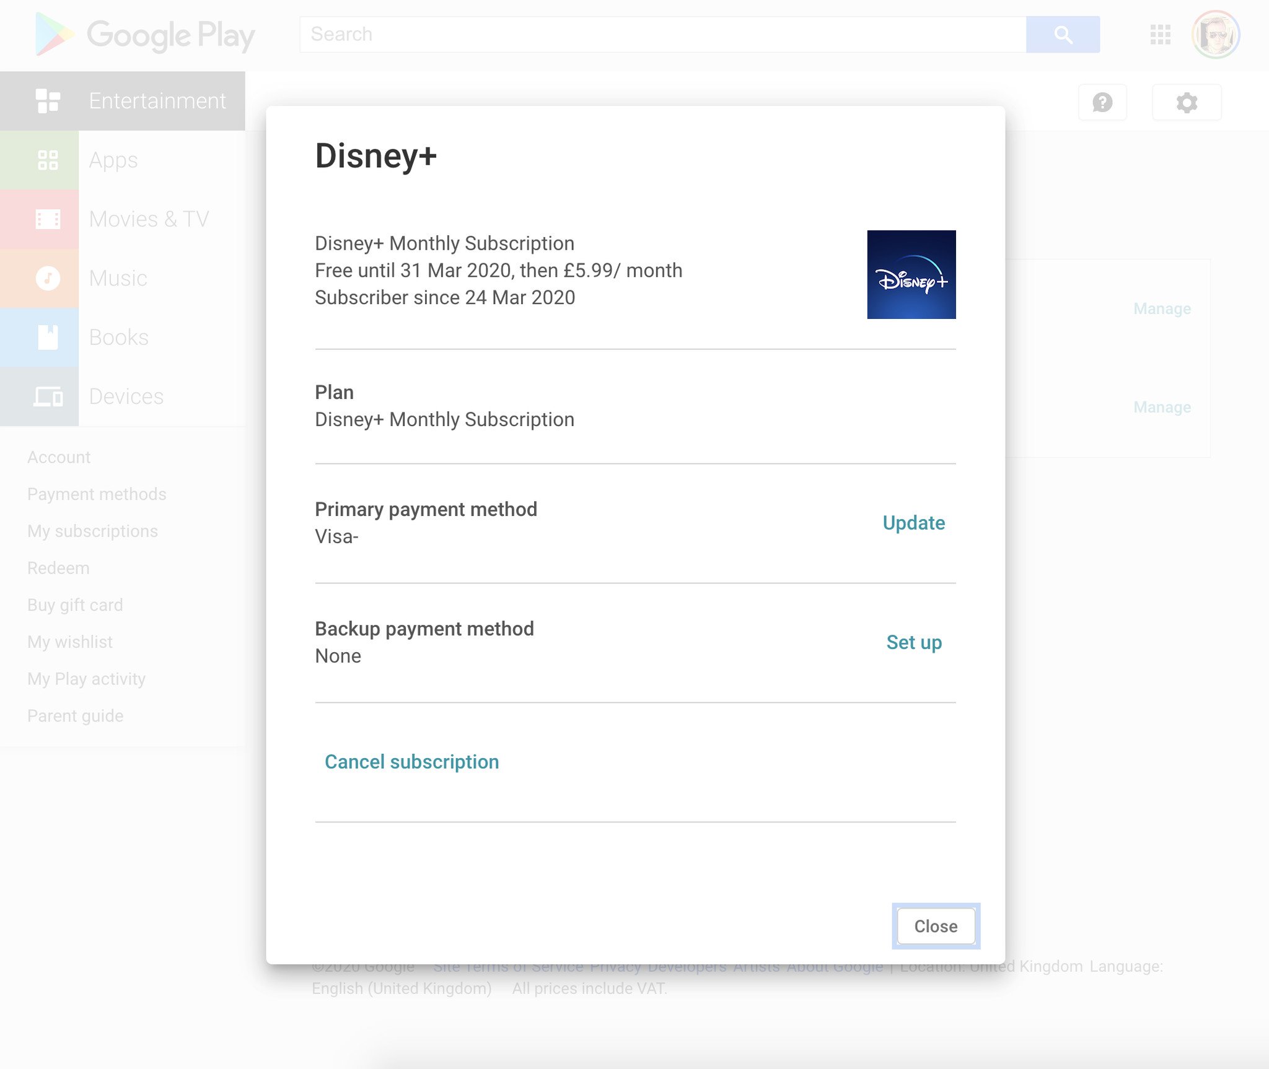Open the settings gear icon
Image resolution: width=1269 pixels, height=1069 pixels.
1187,102
